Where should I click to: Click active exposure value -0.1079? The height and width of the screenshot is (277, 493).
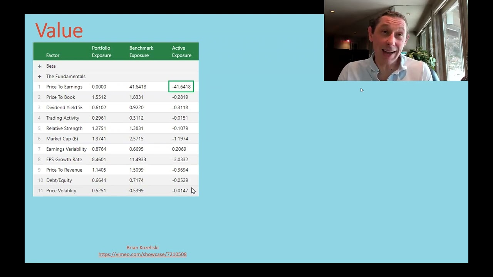click(180, 128)
